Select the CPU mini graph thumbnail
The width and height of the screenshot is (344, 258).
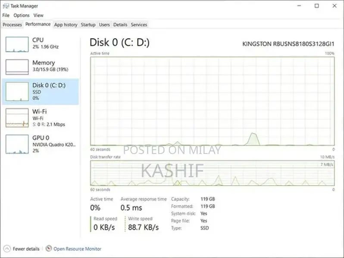pyautogui.click(x=17, y=44)
